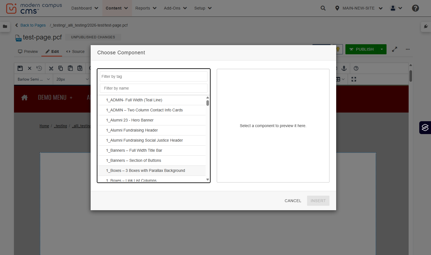Click the Cut scissors icon

(x=51, y=68)
